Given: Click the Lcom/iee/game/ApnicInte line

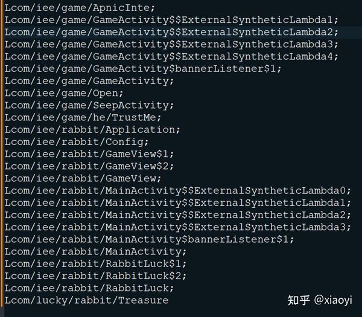Looking at the screenshot, I should click(80, 8).
